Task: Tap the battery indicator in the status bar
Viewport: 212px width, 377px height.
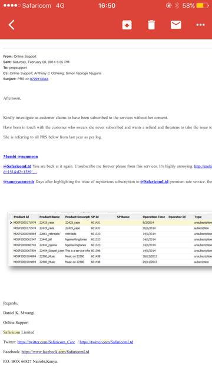Action: point(203,5)
